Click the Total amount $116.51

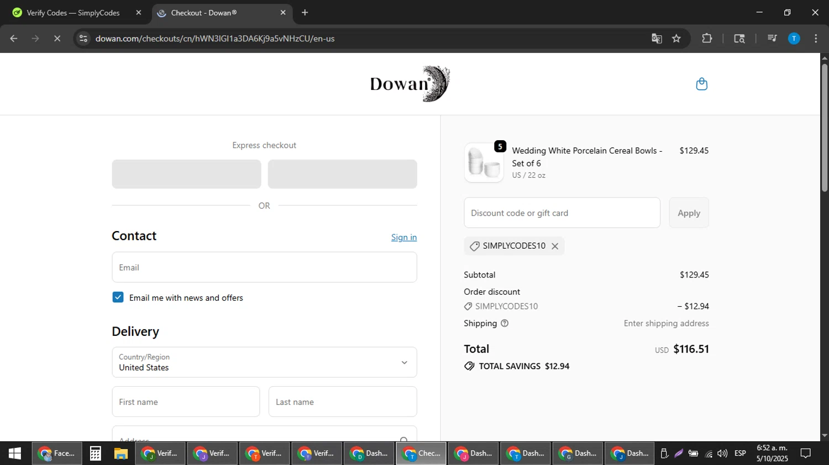click(691, 349)
